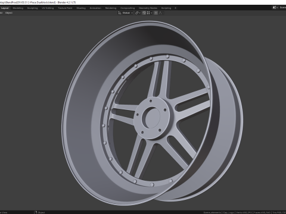Open the Object menu in viewport header

[x=9, y=13]
